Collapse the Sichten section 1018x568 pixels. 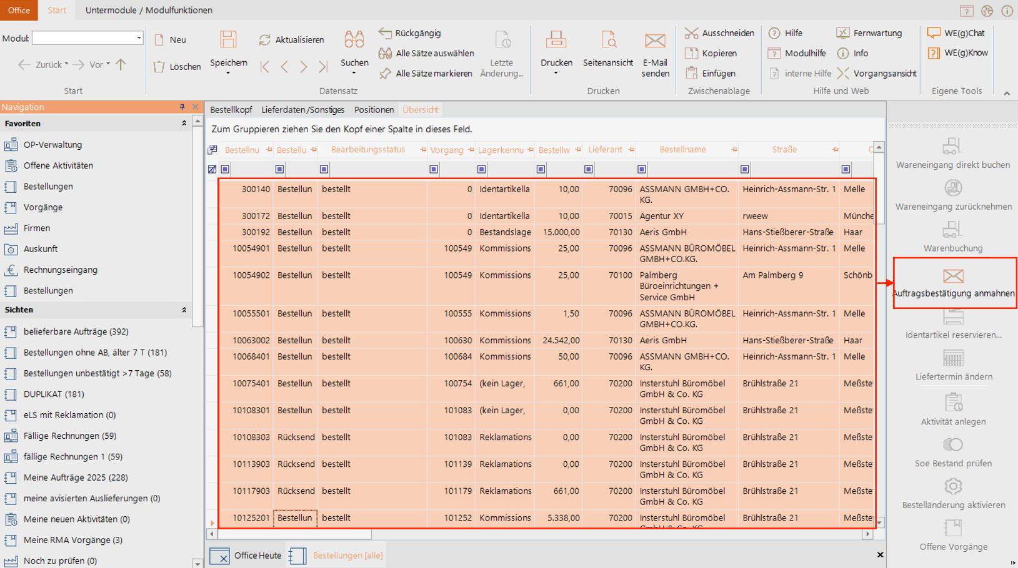coord(184,310)
